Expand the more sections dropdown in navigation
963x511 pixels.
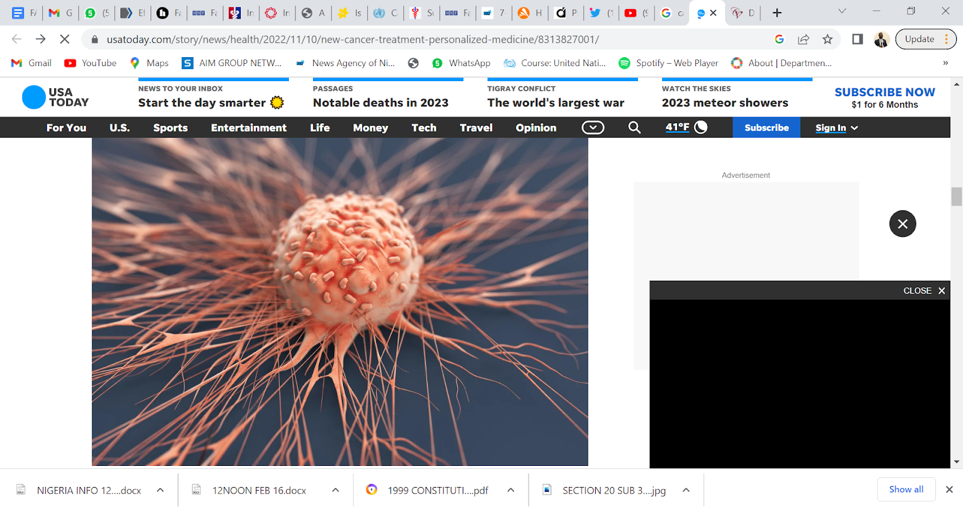(593, 127)
